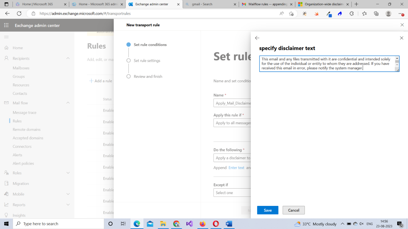408x229 pixels.
Task: Collapse the Mail flow section chevron
Action: coord(68,103)
